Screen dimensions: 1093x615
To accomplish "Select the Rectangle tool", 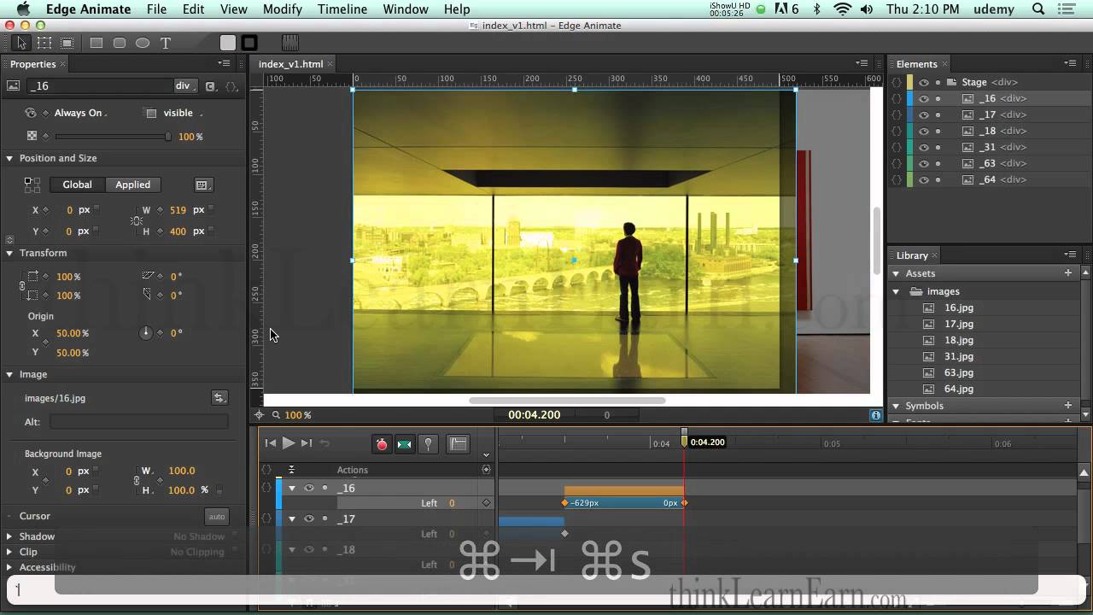I will pyautogui.click(x=96, y=43).
